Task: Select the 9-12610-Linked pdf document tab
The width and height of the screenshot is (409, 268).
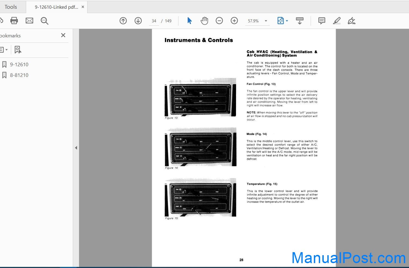Action: pyautogui.click(x=56, y=7)
